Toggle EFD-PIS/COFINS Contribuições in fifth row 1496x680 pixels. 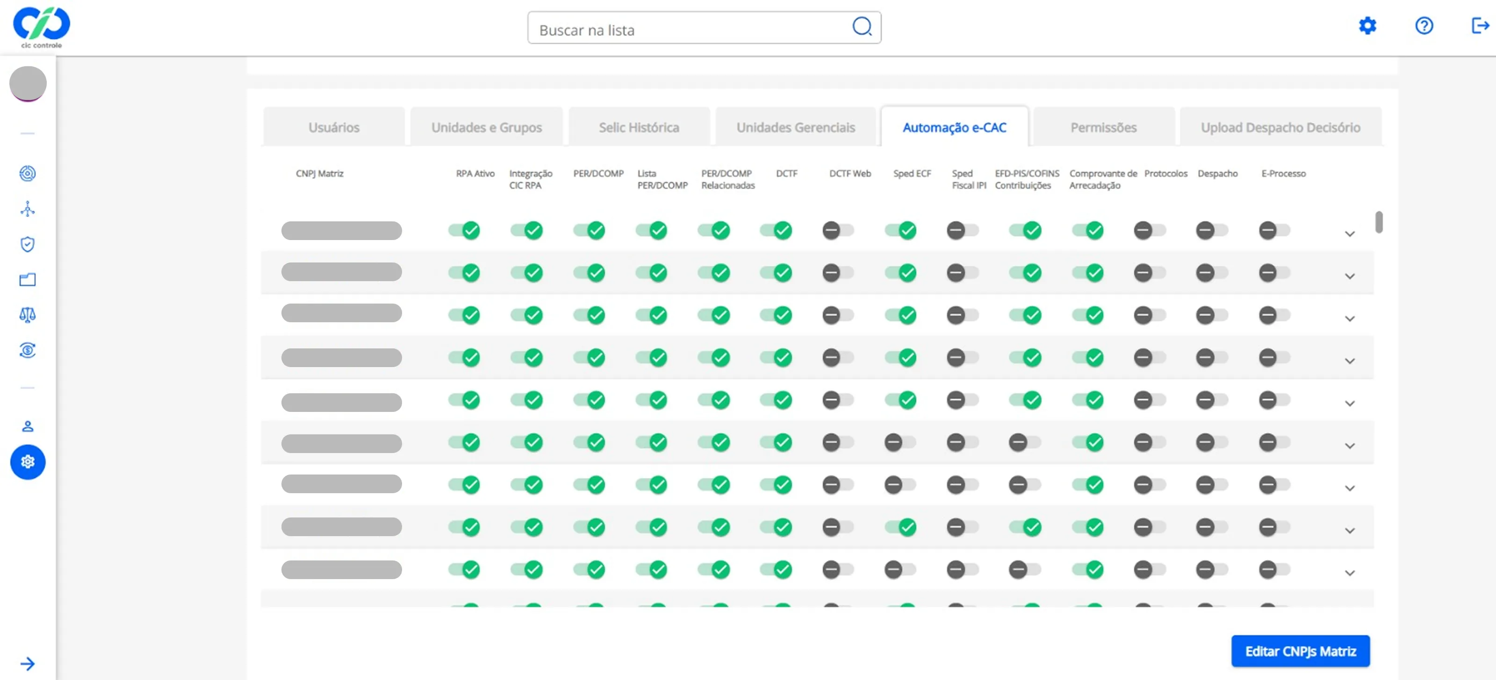1026,400
